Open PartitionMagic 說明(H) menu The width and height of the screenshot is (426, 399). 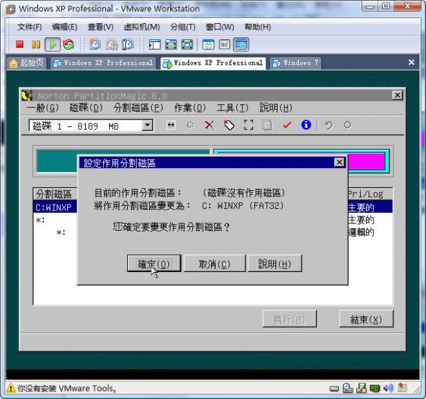276,108
